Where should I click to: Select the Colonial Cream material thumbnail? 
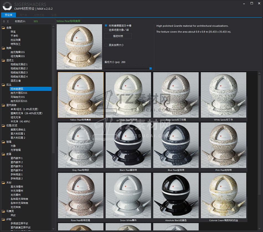pos(224,195)
